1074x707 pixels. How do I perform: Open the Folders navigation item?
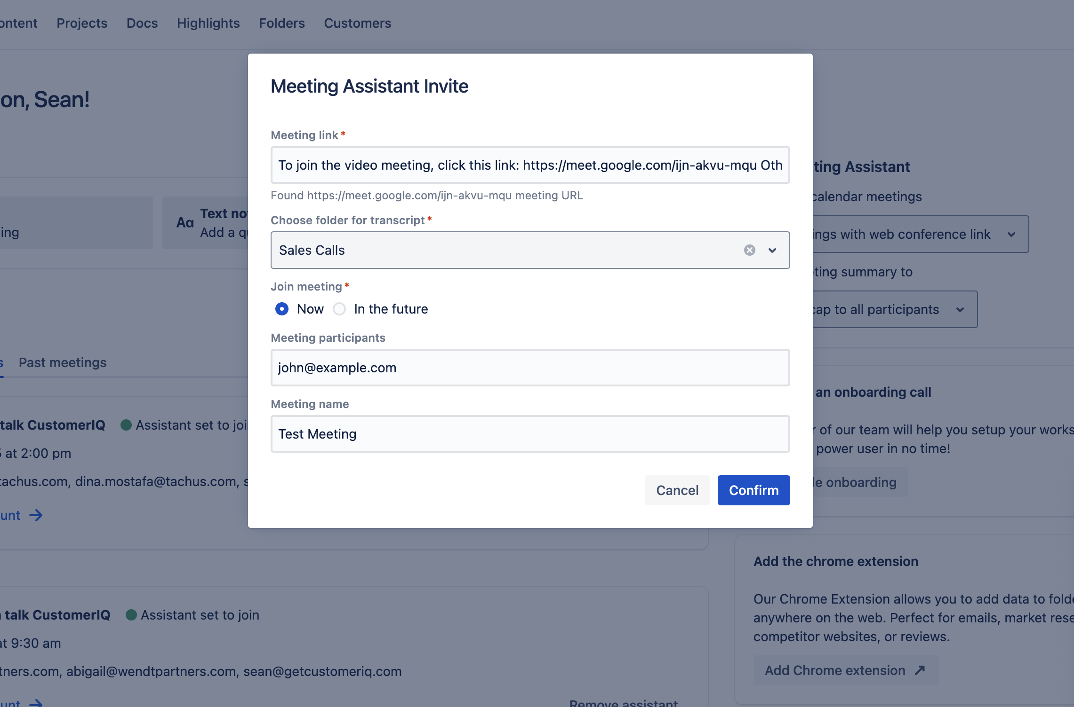(x=281, y=23)
